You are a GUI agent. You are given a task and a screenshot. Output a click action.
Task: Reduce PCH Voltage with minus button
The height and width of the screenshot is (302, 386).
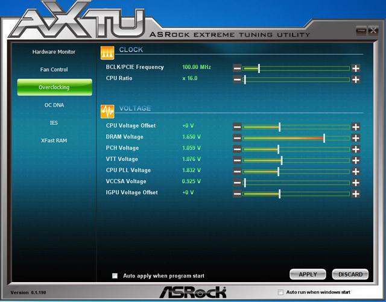pyautogui.click(x=237, y=149)
